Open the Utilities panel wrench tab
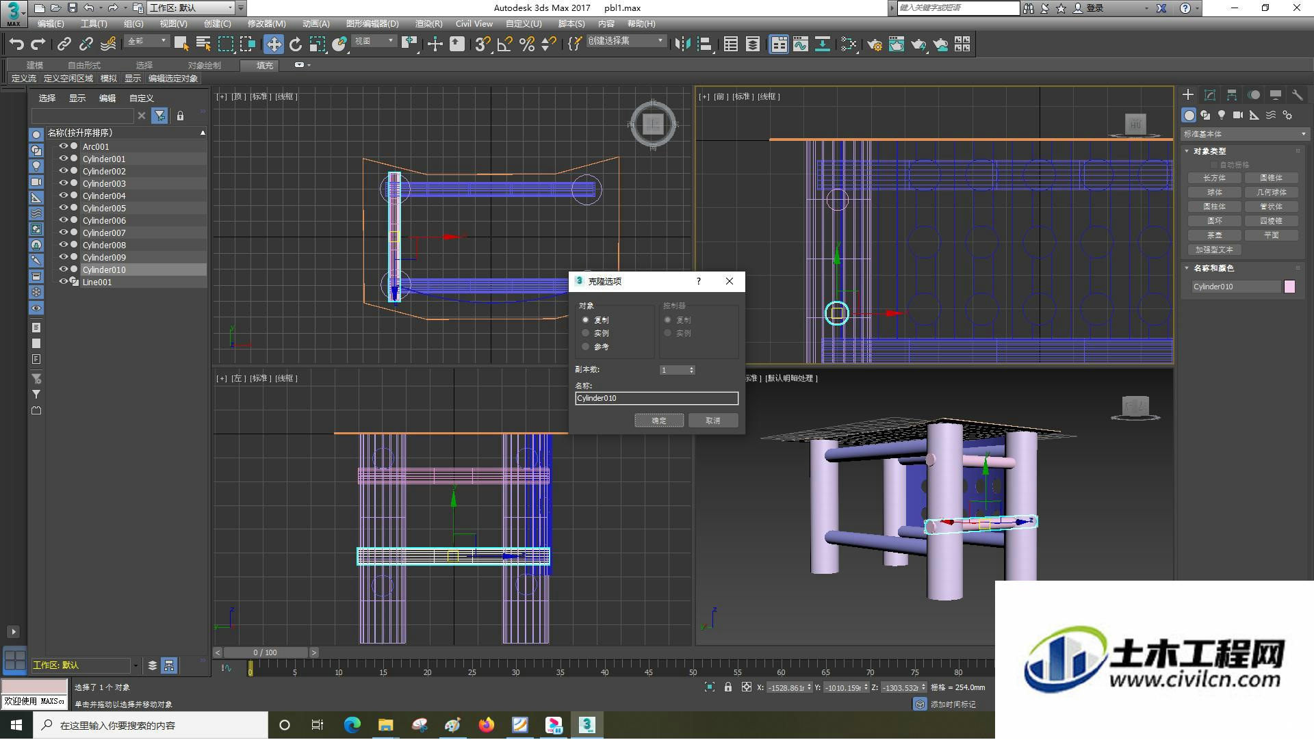1314x740 pixels. coord(1298,95)
